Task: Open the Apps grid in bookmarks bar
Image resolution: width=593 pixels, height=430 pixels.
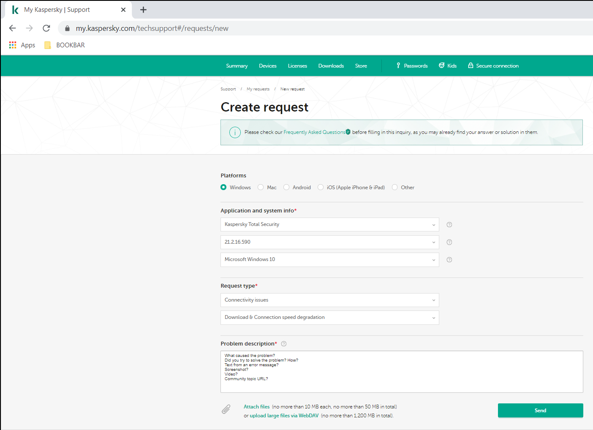Action: coord(22,45)
